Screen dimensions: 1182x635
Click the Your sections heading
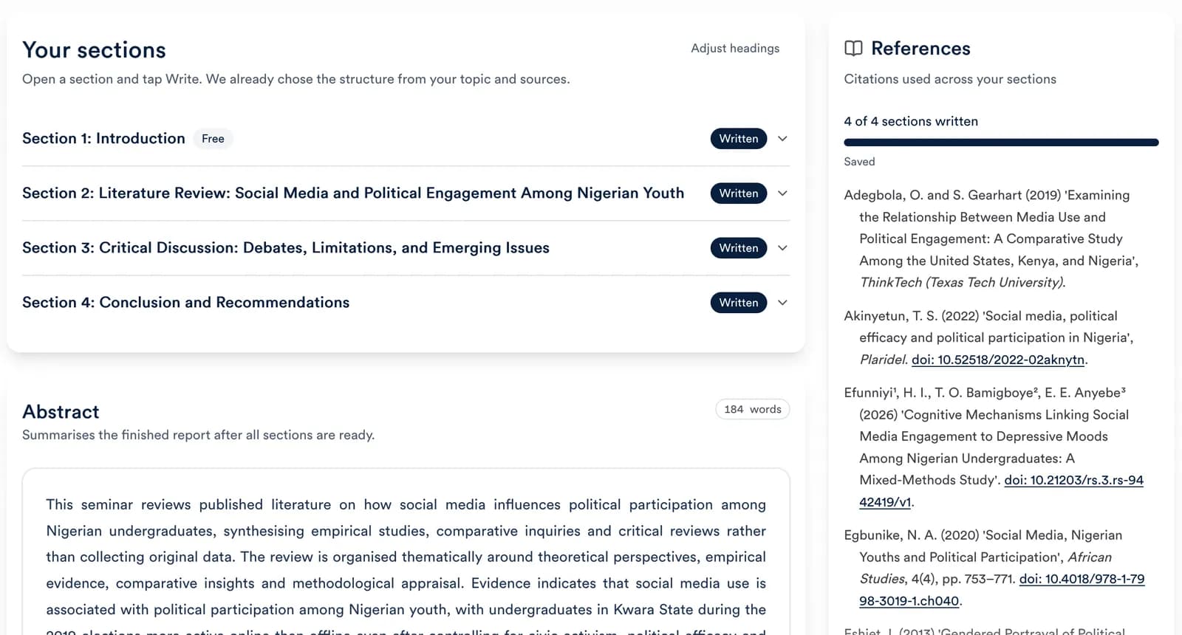tap(94, 50)
